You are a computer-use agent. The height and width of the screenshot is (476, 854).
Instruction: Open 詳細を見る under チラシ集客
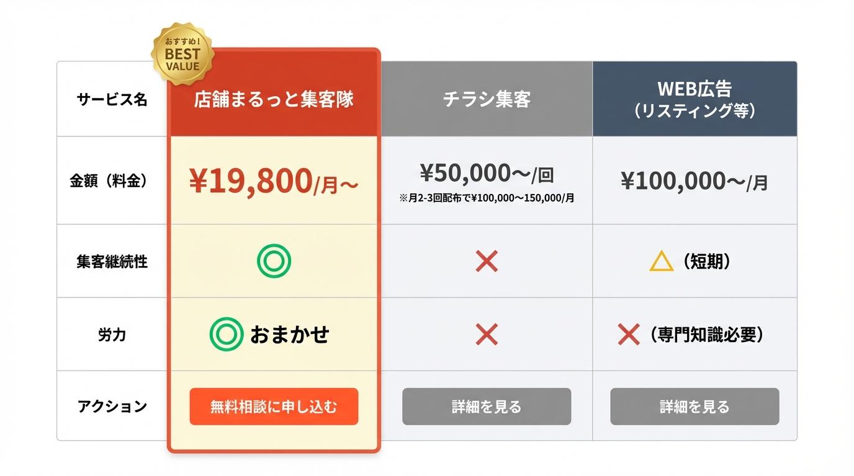click(x=487, y=407)
